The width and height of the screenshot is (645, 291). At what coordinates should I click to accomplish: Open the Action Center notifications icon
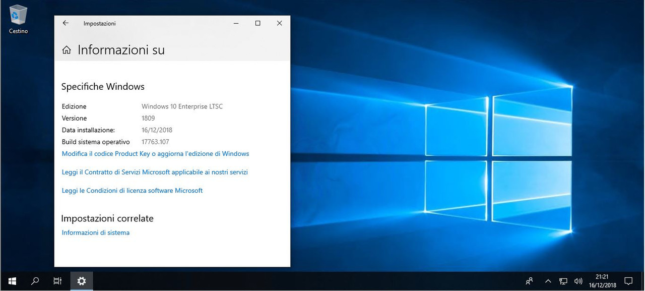[628, 281]
